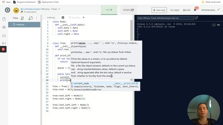The width and height of the screenshot is (223, 125).
Task: Open the debugger play-step icon in the sidebar
Action: pyautogui.click(x=4, y=43)
